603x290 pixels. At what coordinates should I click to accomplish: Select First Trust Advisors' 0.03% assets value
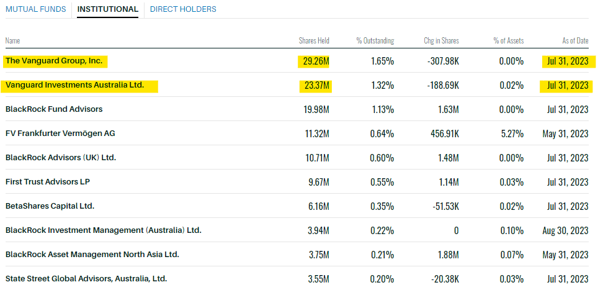coord(511,182)
